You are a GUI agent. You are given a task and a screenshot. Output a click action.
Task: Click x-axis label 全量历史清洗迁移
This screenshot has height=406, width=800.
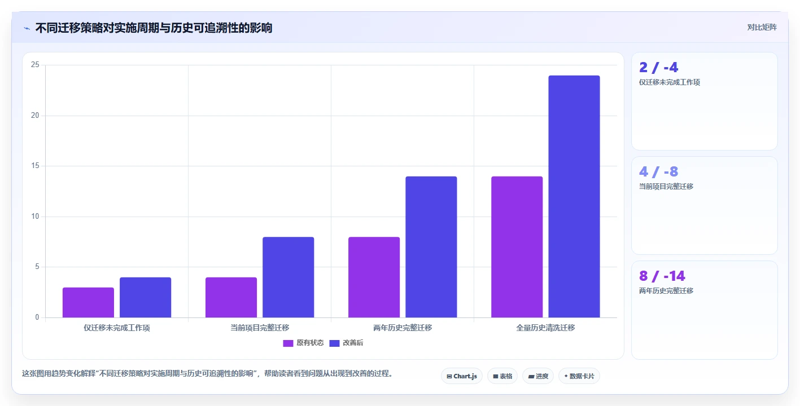coord(545,328)
